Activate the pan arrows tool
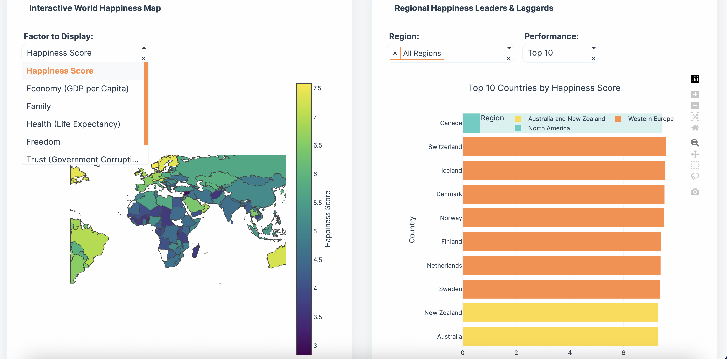 pyautogui.click(x=695, y=154)
